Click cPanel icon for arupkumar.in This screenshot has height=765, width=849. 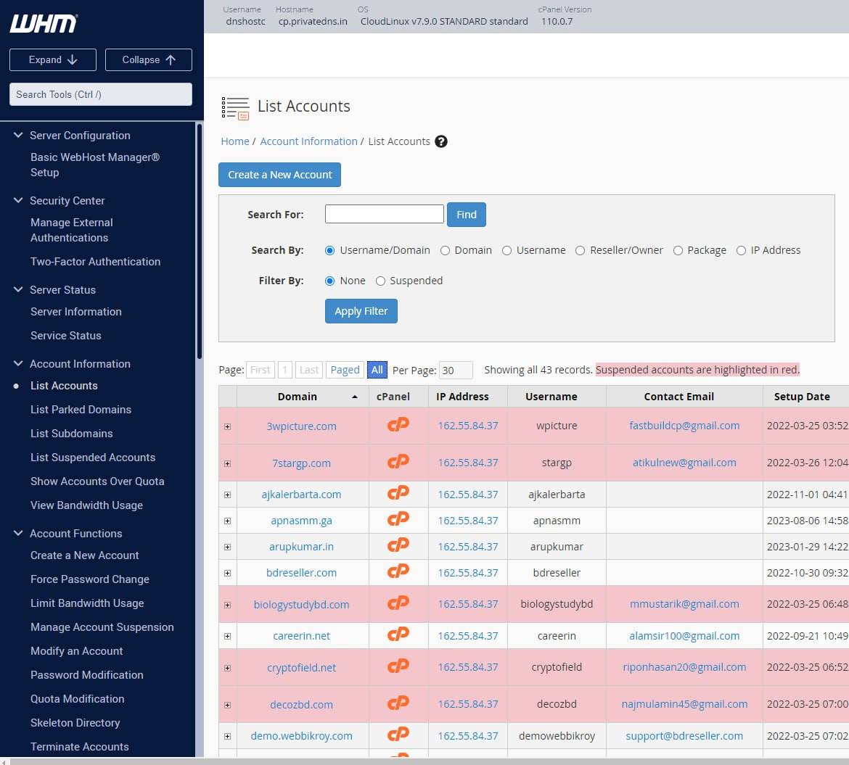point(398,546)
